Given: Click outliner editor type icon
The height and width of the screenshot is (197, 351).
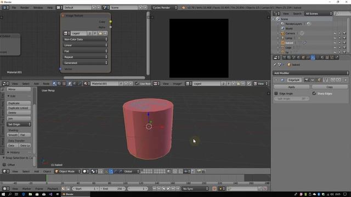Looking at the screenshot, I should point(276,14).
